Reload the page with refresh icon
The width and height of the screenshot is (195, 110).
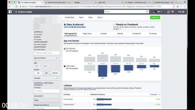click(16, 6)
